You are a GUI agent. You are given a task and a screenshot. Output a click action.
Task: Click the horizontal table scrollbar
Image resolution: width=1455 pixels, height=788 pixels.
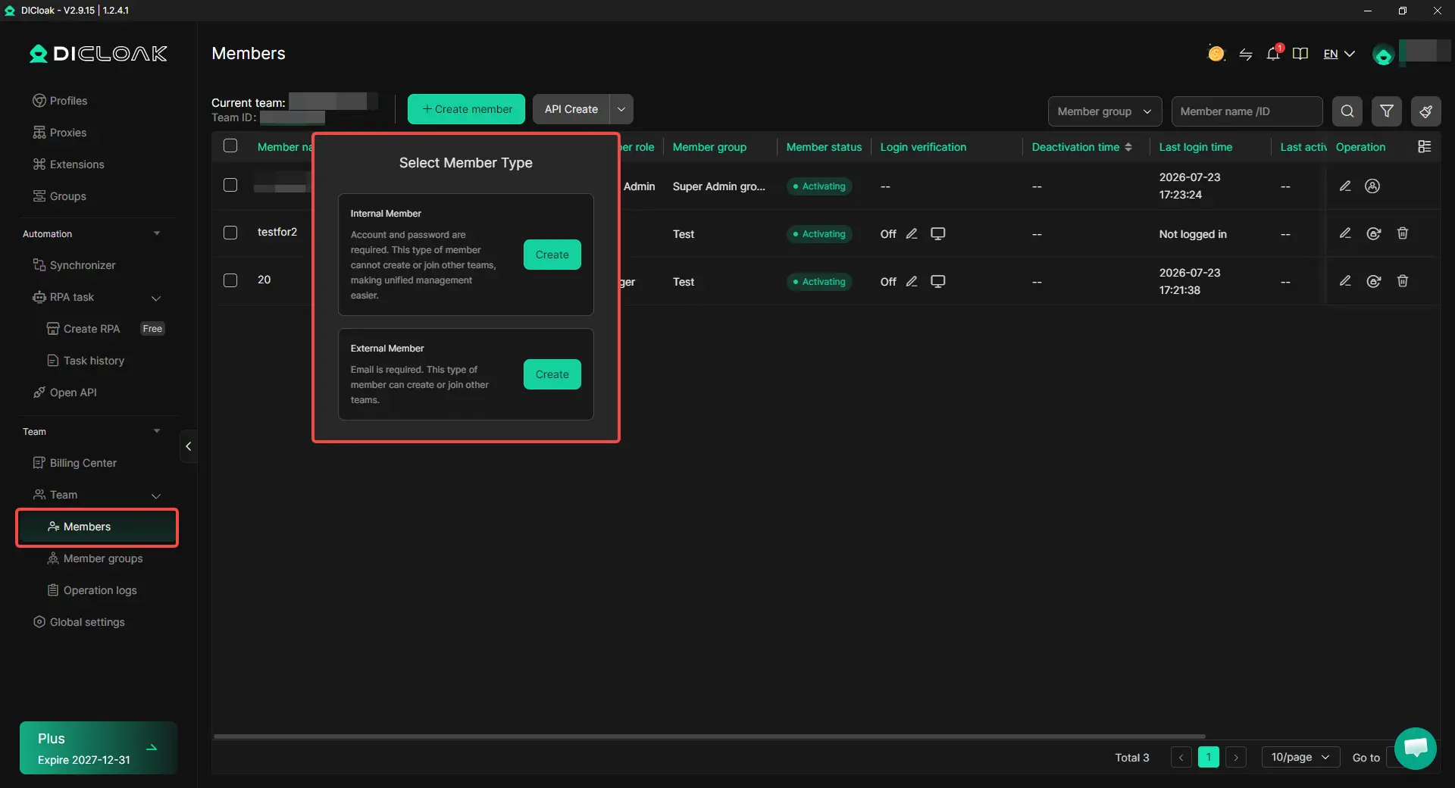709,736
